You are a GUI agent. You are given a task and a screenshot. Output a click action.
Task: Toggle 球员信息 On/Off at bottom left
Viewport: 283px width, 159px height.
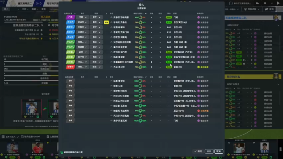click(x=31, y=137)
